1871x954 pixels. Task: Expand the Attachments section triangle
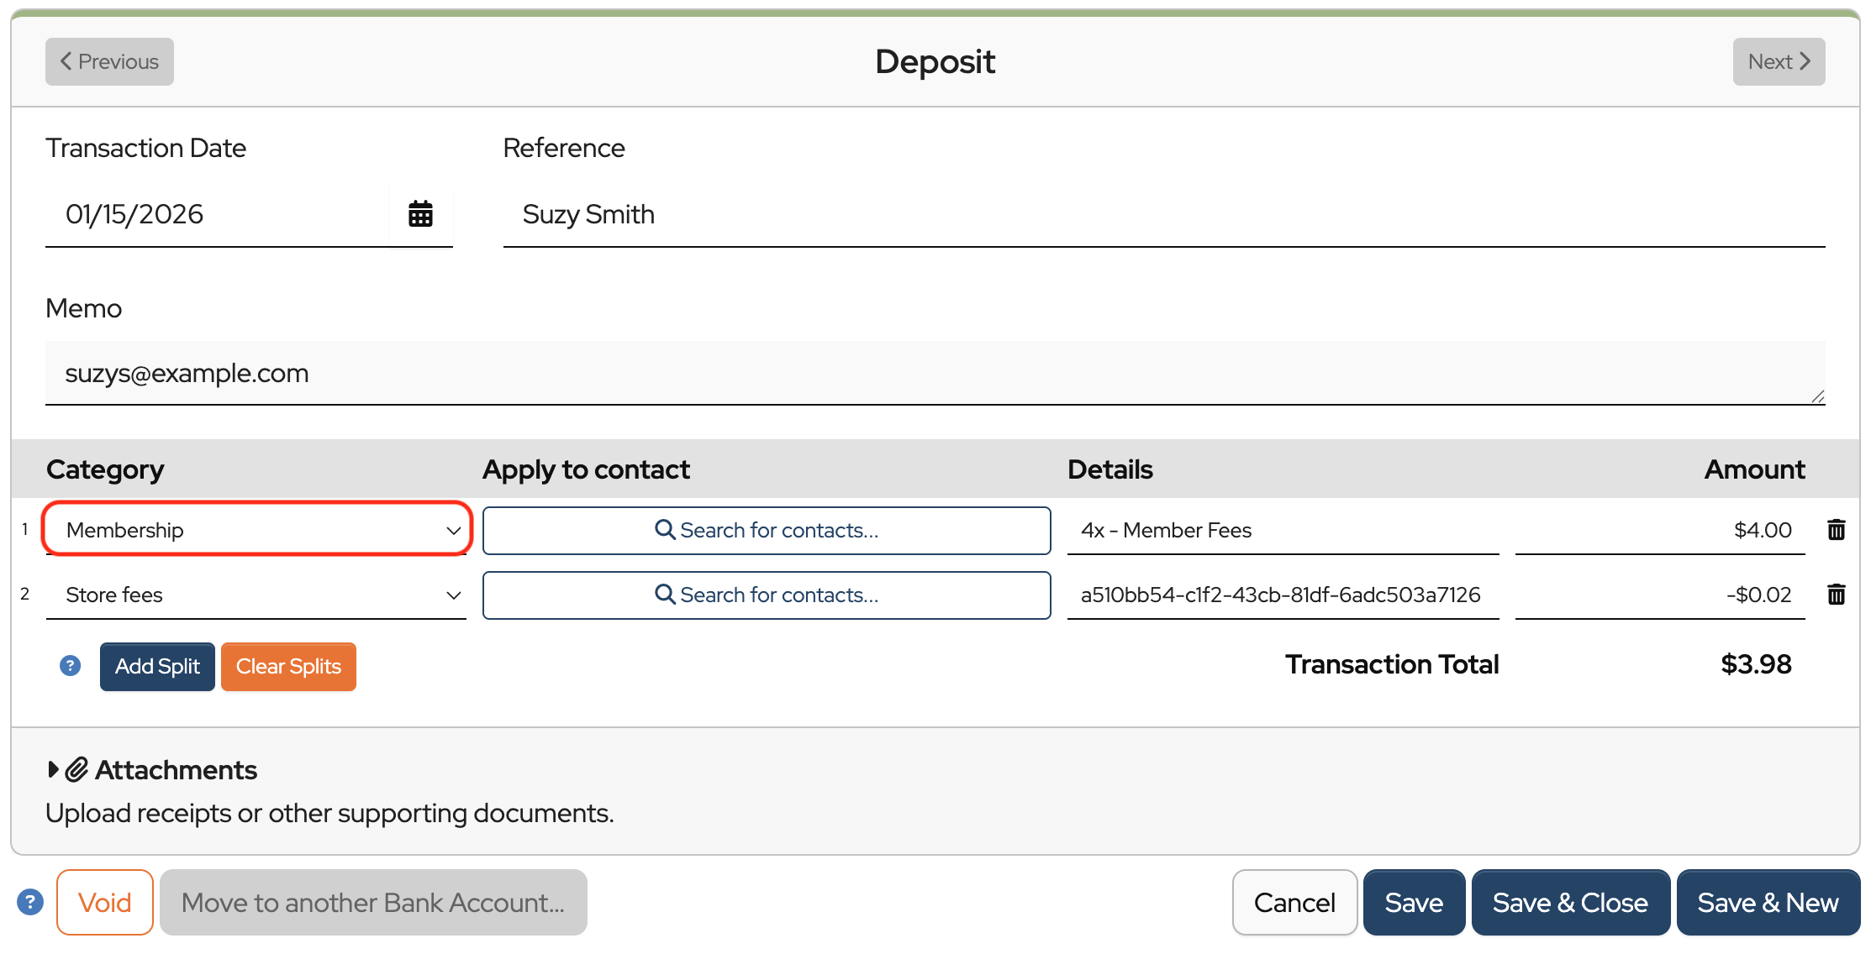pyautogui.click(x=53, y=769)
